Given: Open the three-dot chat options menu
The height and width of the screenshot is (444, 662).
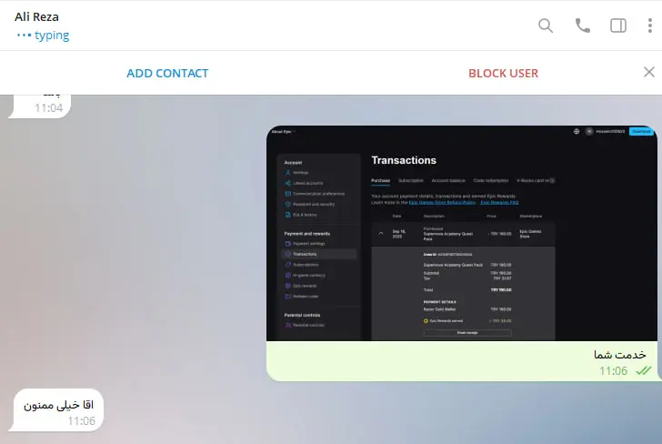Looking at the screenshot, I should click(x=650, y=25).
